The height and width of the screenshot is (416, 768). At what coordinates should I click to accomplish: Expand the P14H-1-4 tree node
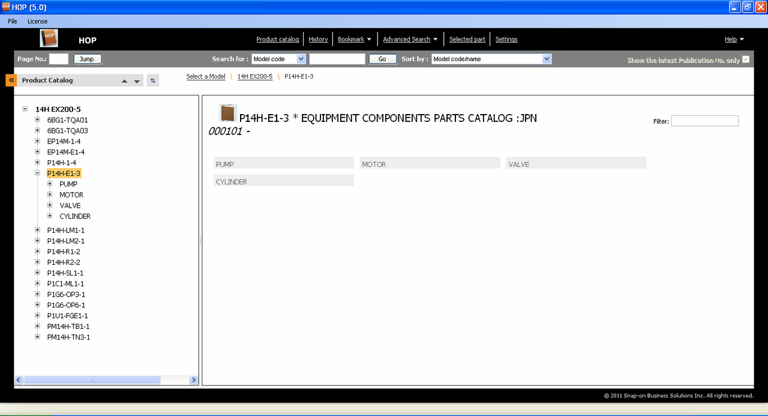click(x=37, y=163)
